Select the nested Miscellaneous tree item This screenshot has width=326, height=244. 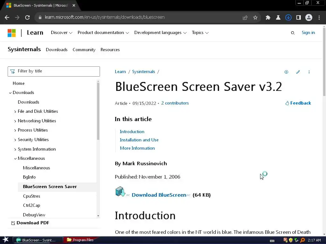36,168
